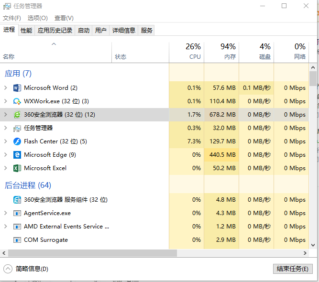This screenshot has width=319, height=282.
Task: Sort by the 内存 column header
Action: [x=221, y=53]
